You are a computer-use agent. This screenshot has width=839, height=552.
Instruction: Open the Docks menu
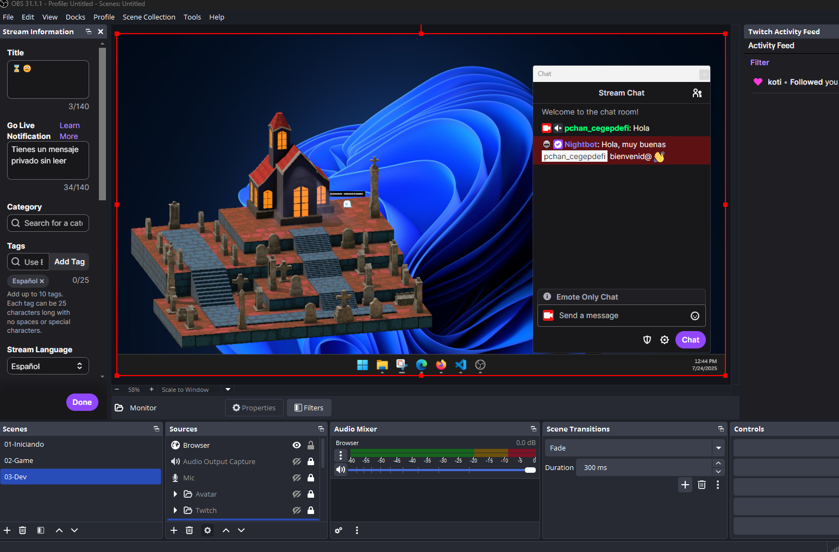coord(76,17)
